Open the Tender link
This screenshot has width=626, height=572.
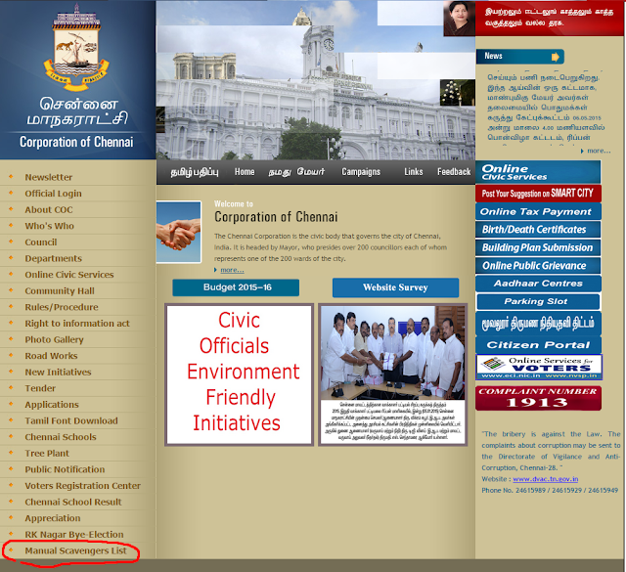40,388
